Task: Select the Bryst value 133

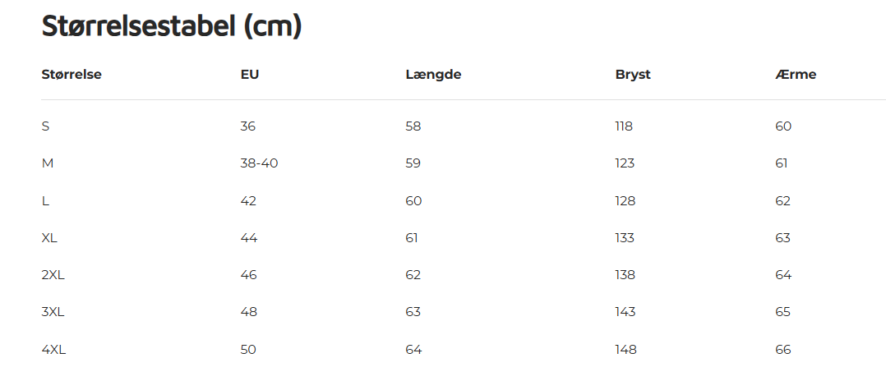Action: click(625, 238)
